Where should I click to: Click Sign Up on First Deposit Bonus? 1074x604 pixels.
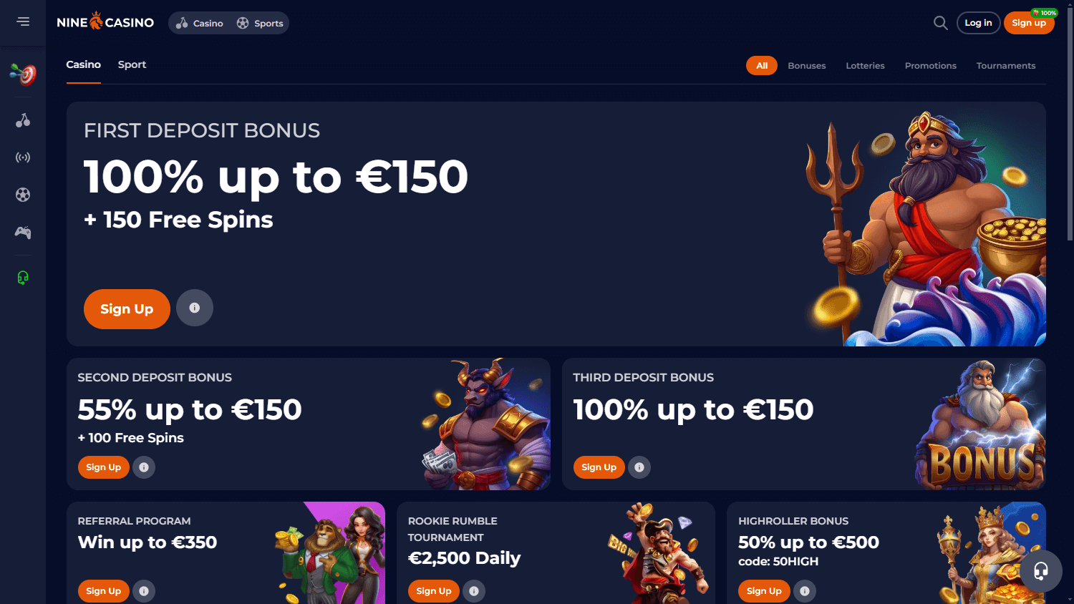coord(127,309)
